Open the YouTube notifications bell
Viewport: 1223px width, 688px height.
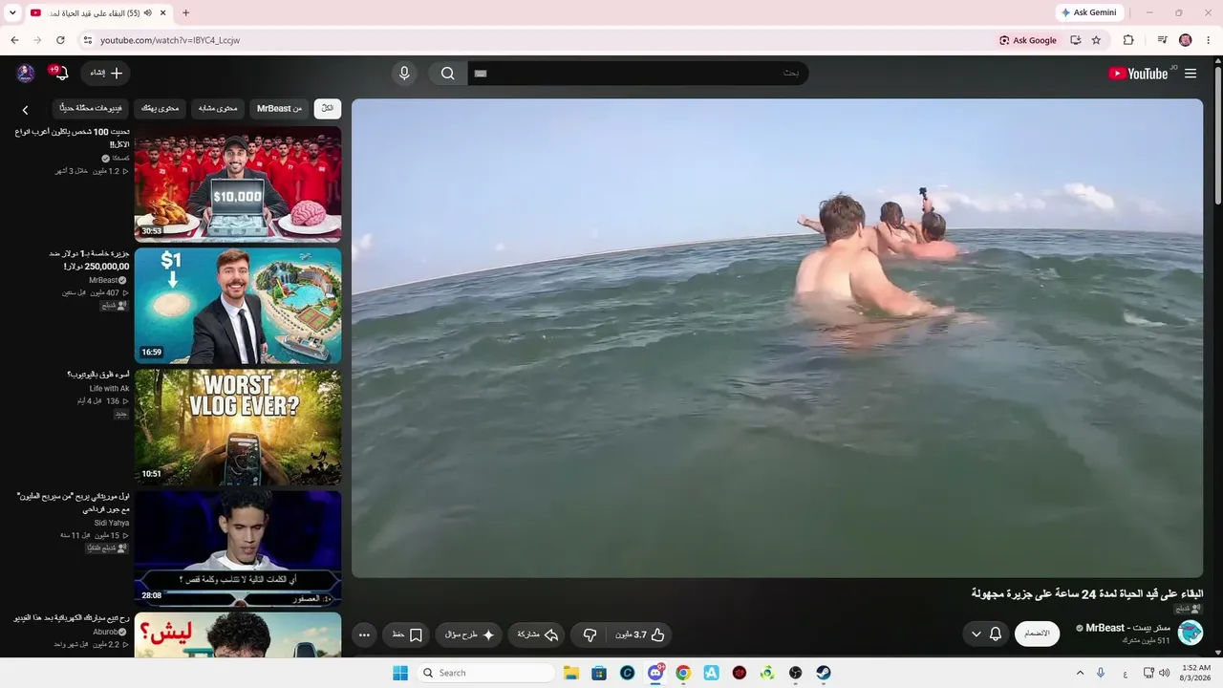61,74
